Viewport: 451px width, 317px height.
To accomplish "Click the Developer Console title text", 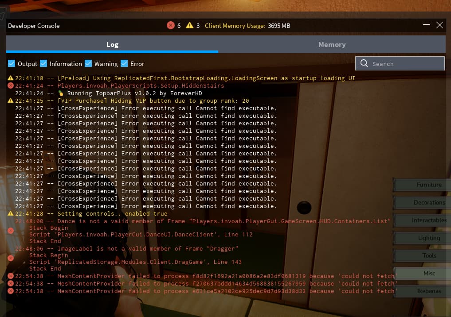I will (x=34, y=26).
